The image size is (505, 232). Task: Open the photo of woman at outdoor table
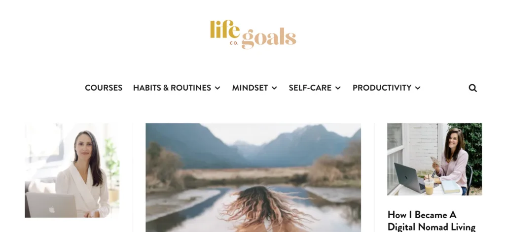tap(434, 159)
